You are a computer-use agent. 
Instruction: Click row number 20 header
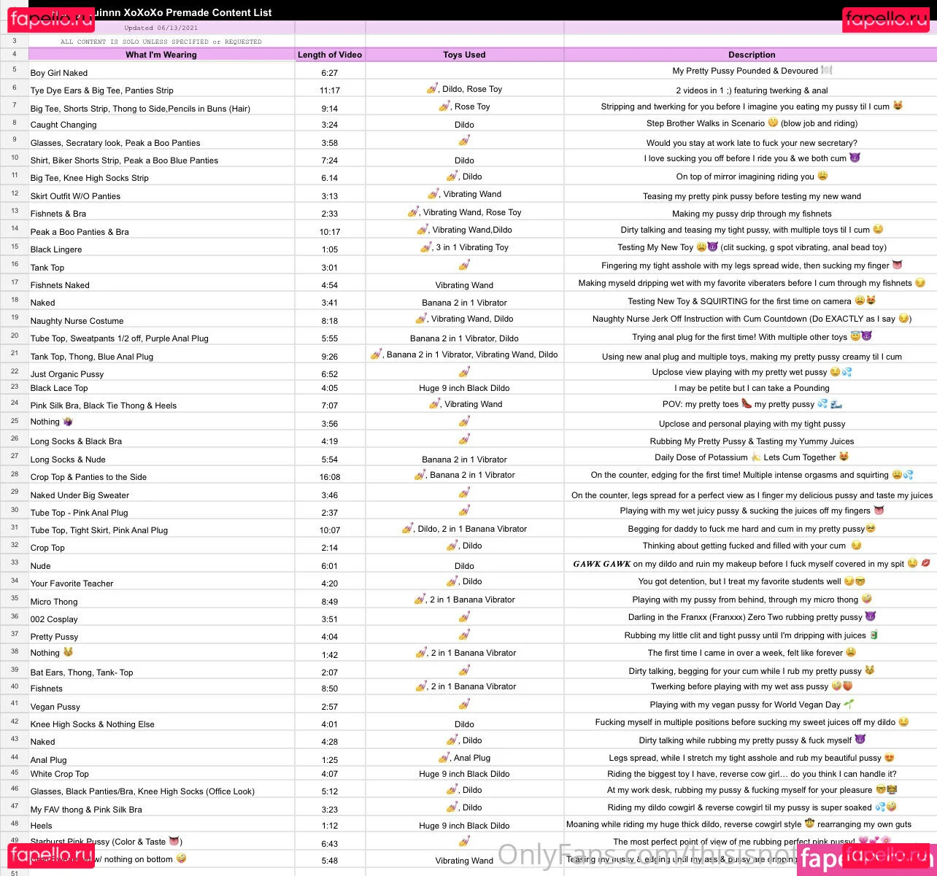click(14, 336)
